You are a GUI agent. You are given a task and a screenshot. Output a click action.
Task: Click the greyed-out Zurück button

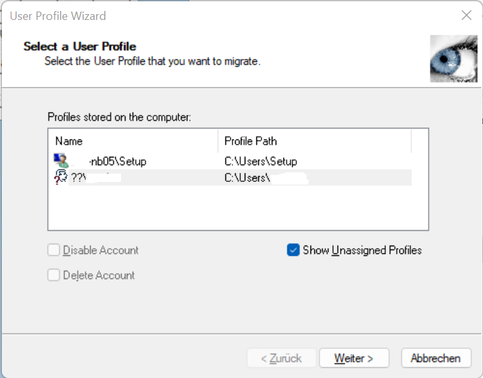282,358
